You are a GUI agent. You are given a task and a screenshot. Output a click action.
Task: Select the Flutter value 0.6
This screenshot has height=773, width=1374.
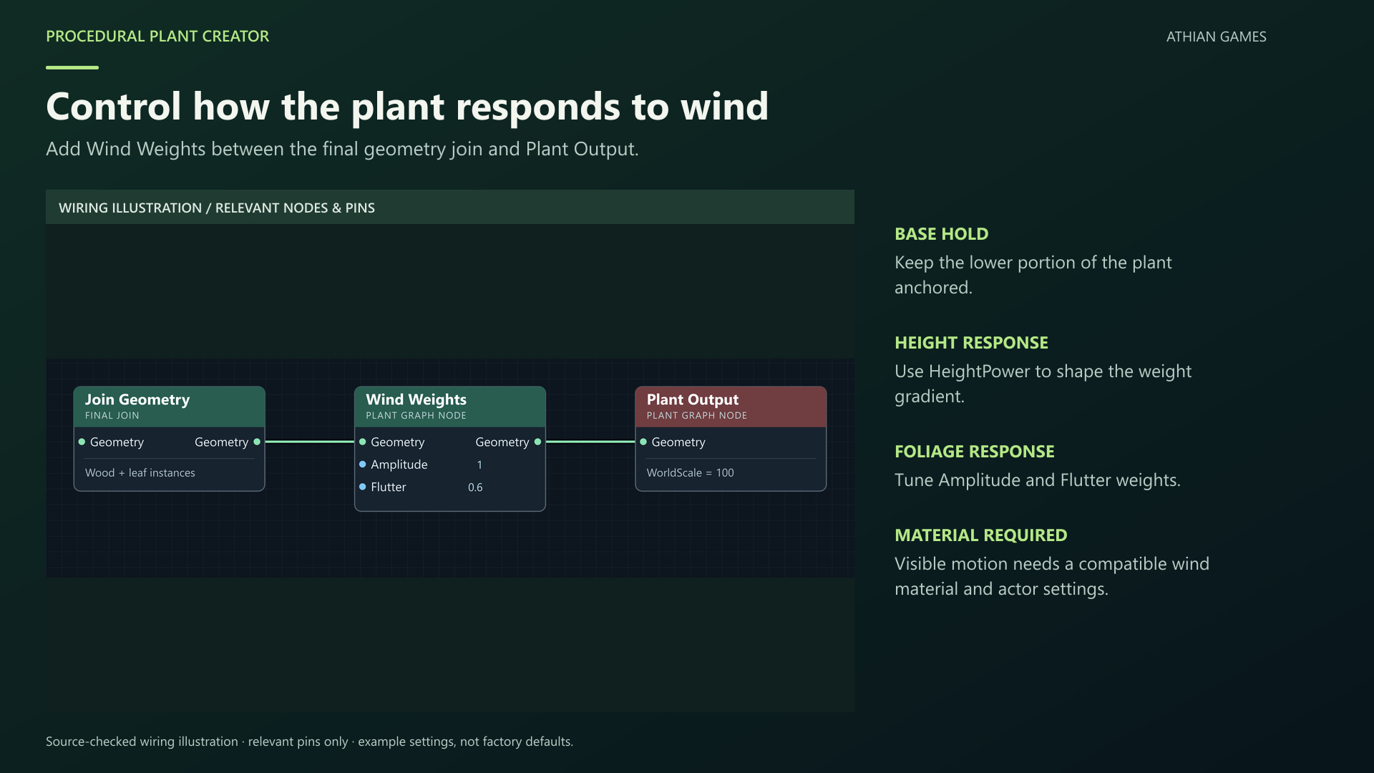coord(475,487)
